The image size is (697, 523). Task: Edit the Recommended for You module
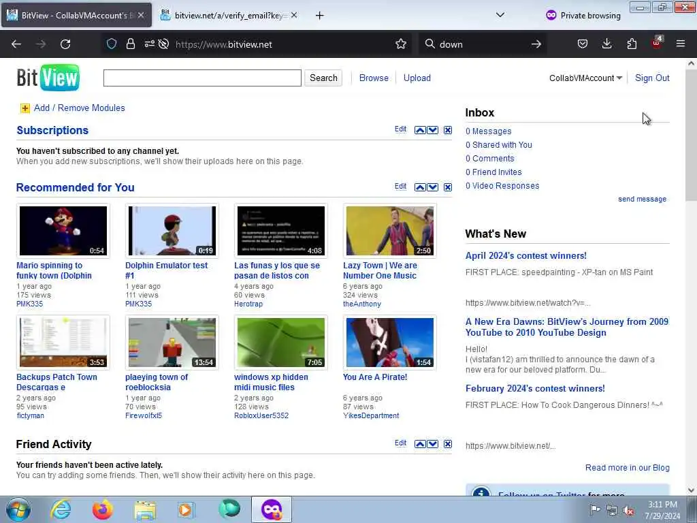400,187
